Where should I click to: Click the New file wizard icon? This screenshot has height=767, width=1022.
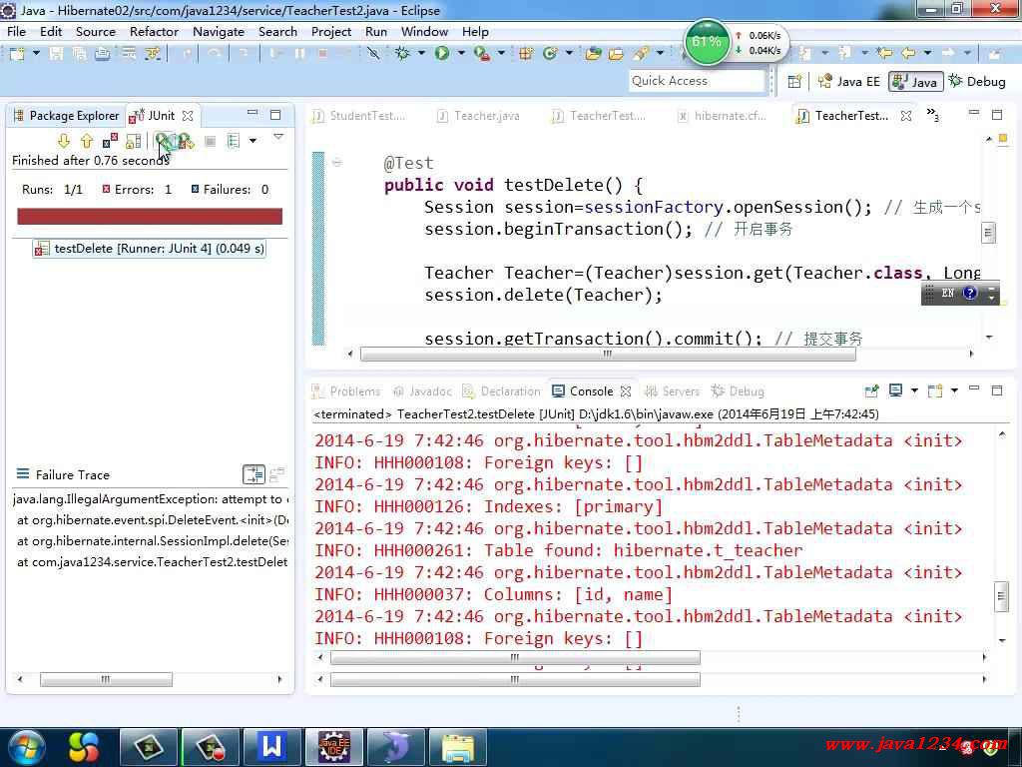coord(16,54)
